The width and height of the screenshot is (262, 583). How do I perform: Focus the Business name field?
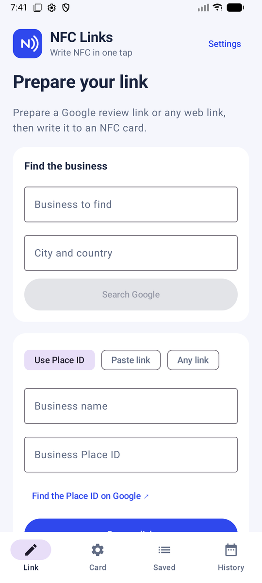(x=131, y=406)
